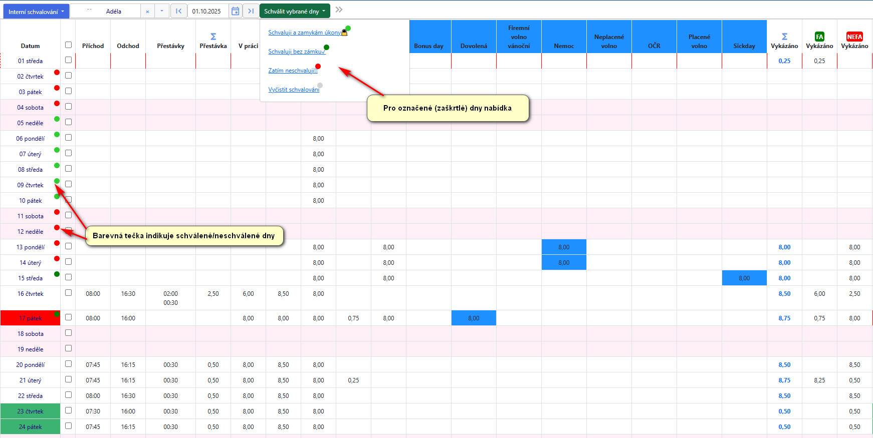Click the date field showing 01.10.2025
The width and height of the screenshot is (873, 438).
coord(207,11)
